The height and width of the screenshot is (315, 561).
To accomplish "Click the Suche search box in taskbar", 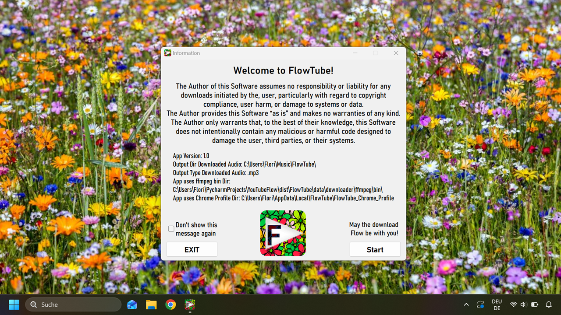I will pos(73,304).
